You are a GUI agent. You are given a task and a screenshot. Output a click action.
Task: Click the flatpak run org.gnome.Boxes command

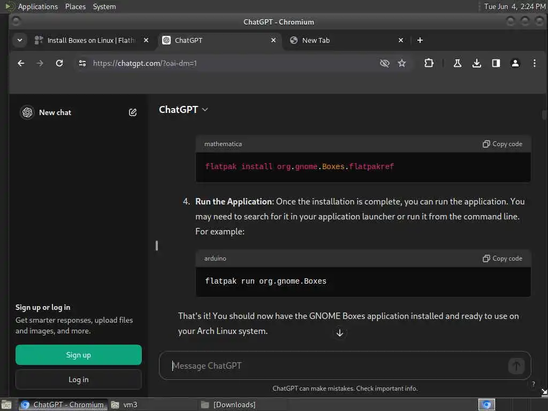point(265,281)
